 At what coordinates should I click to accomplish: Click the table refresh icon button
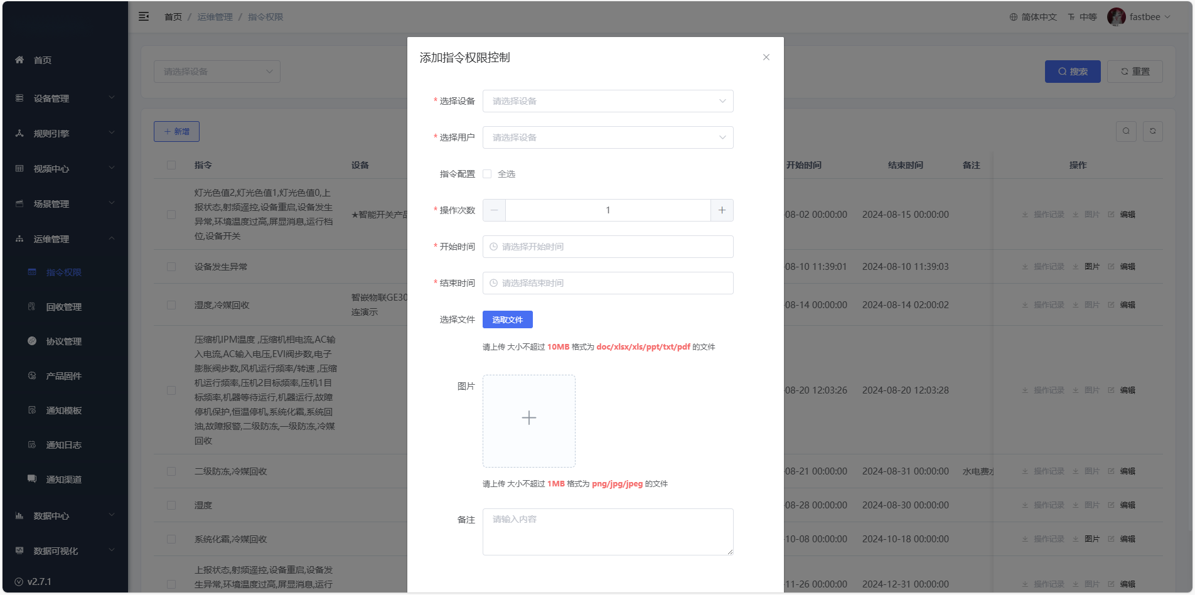1152,131
